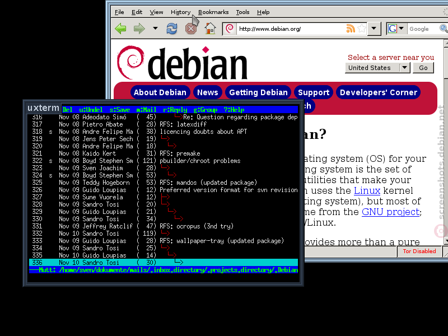Click the Mutt status line folder path
448x336 pixels.
click(x=178, y=270)
